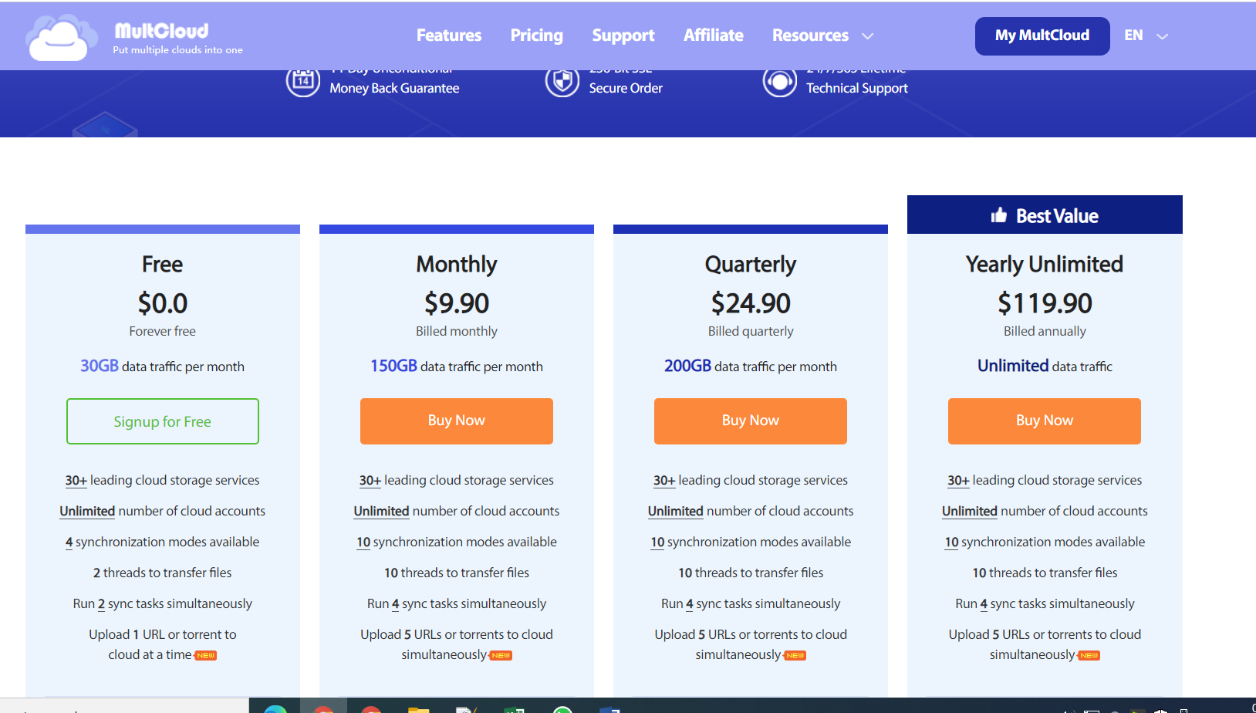Click the 10 synchronization modes link in Monthly plan

363,542
